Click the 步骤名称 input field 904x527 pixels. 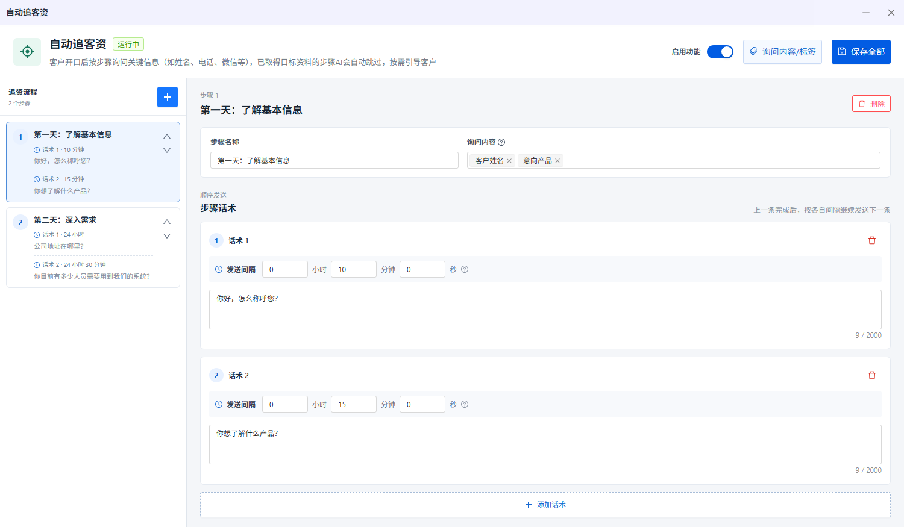tap(334, 160)
